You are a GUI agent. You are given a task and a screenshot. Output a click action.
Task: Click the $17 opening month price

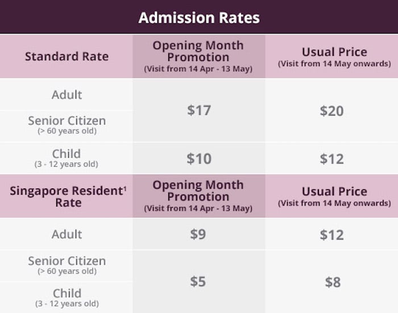tap(199, 110)
